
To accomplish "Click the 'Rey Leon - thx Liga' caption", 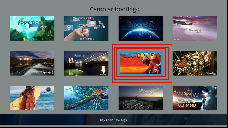I will pyautogui.click(x=114, y=120).
